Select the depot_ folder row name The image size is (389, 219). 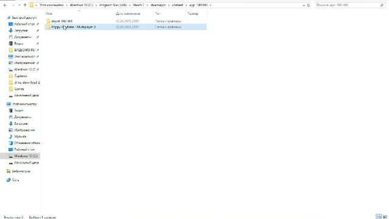click(x=62, y=21)
